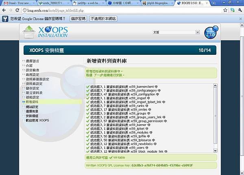244x175 pixels.
Task: Click the xc59_modules log row
Action: click(119, 132)
